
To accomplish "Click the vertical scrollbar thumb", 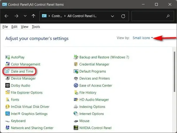I will pos(175,72).
